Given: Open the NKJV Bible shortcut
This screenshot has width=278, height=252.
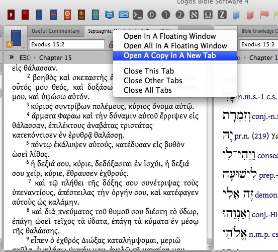Looking at the screenshot, I should (53, 15).
